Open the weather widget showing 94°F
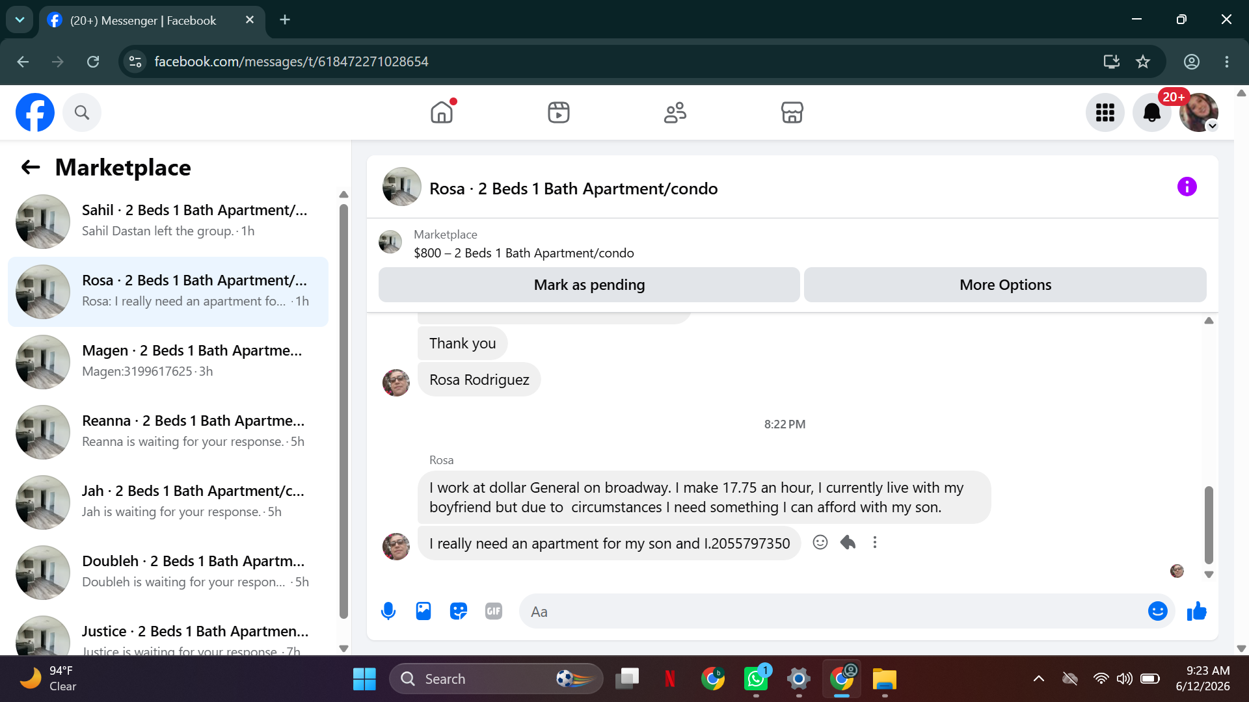 (49, 679)
